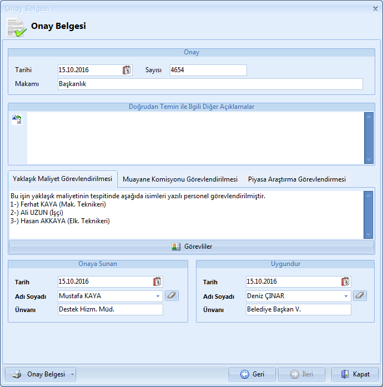Clear Mustafa KAYA name with eraser icon

click(172, 296)
